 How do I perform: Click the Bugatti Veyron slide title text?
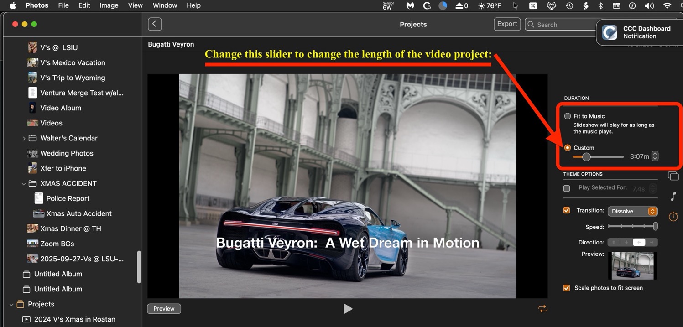pos(347,243)
